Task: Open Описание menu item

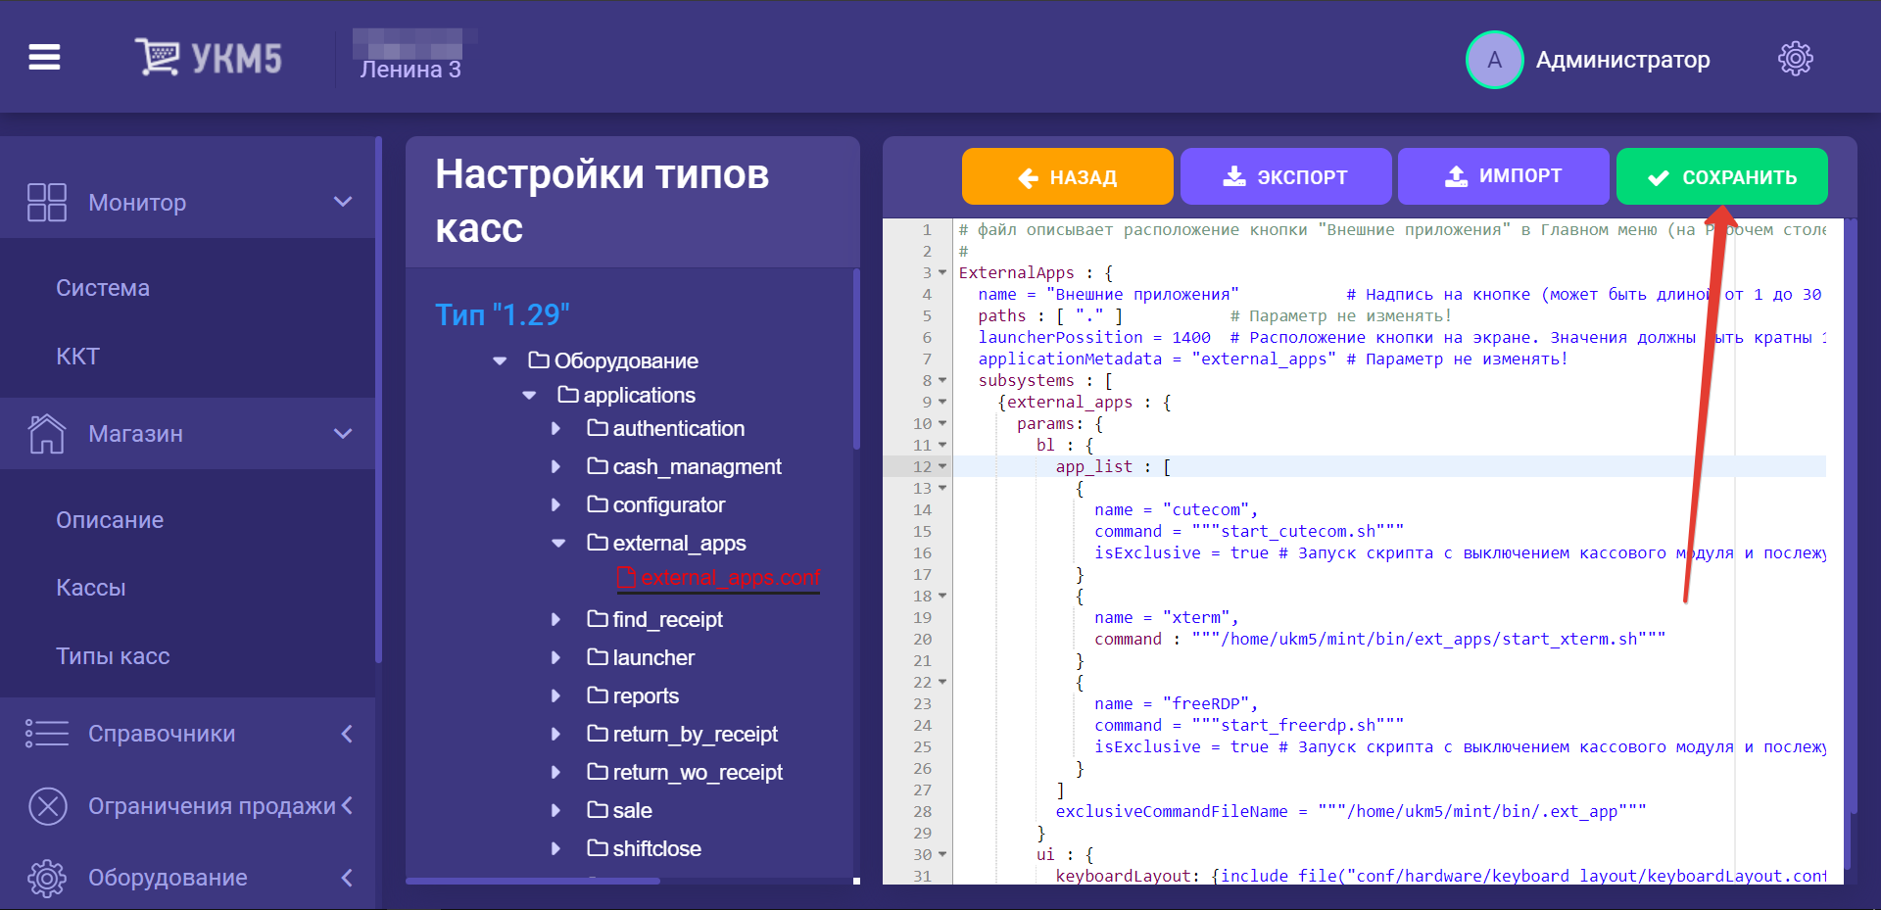Action: [110, 520]
